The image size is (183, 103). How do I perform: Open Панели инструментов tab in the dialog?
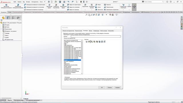(x=68, y=31)
